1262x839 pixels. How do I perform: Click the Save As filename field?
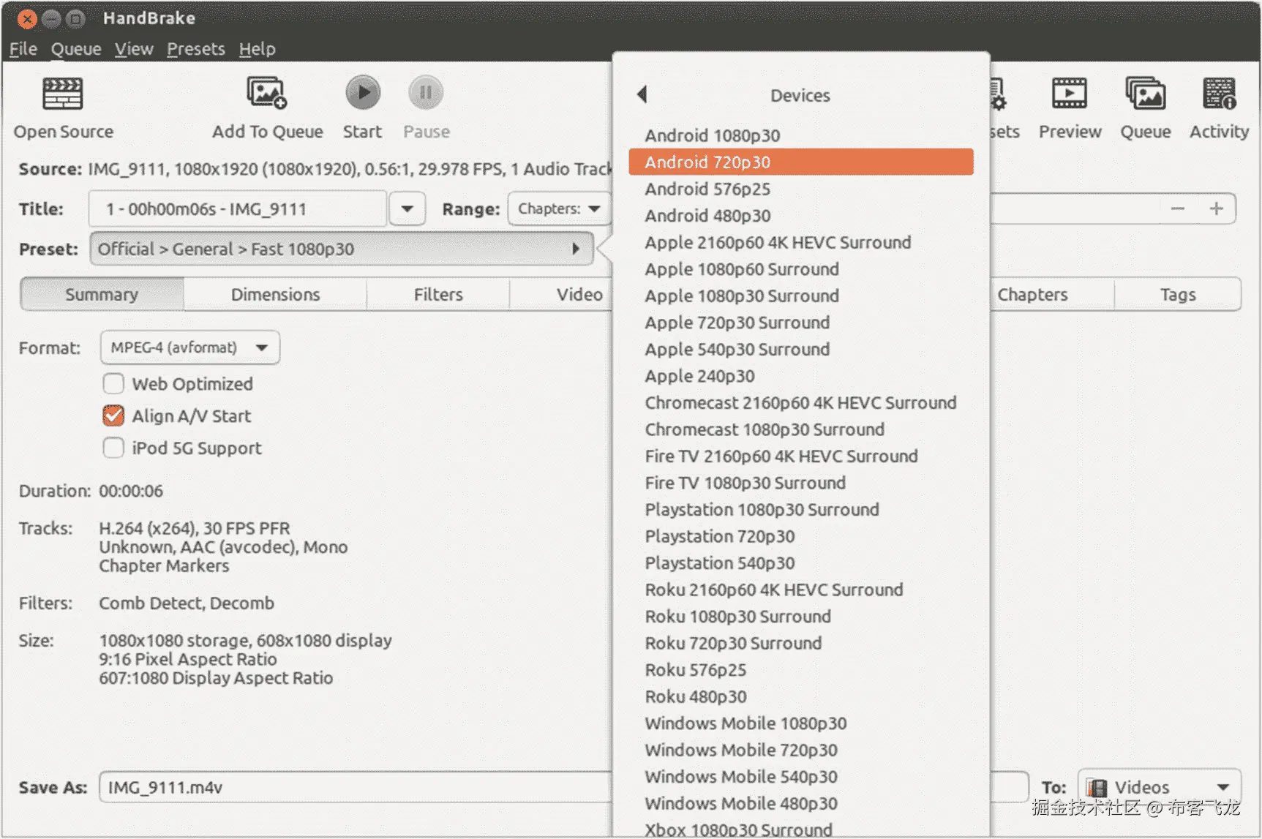(x=355, y=787)
